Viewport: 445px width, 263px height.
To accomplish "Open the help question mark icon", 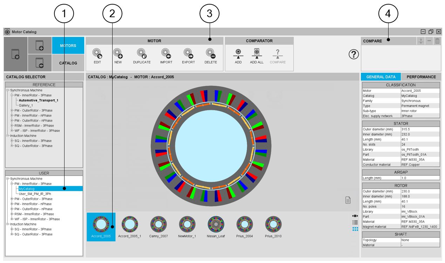I will (x=353, y=55).
